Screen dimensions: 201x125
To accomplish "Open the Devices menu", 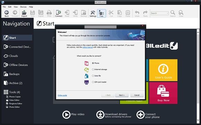I will coord(23,7).
